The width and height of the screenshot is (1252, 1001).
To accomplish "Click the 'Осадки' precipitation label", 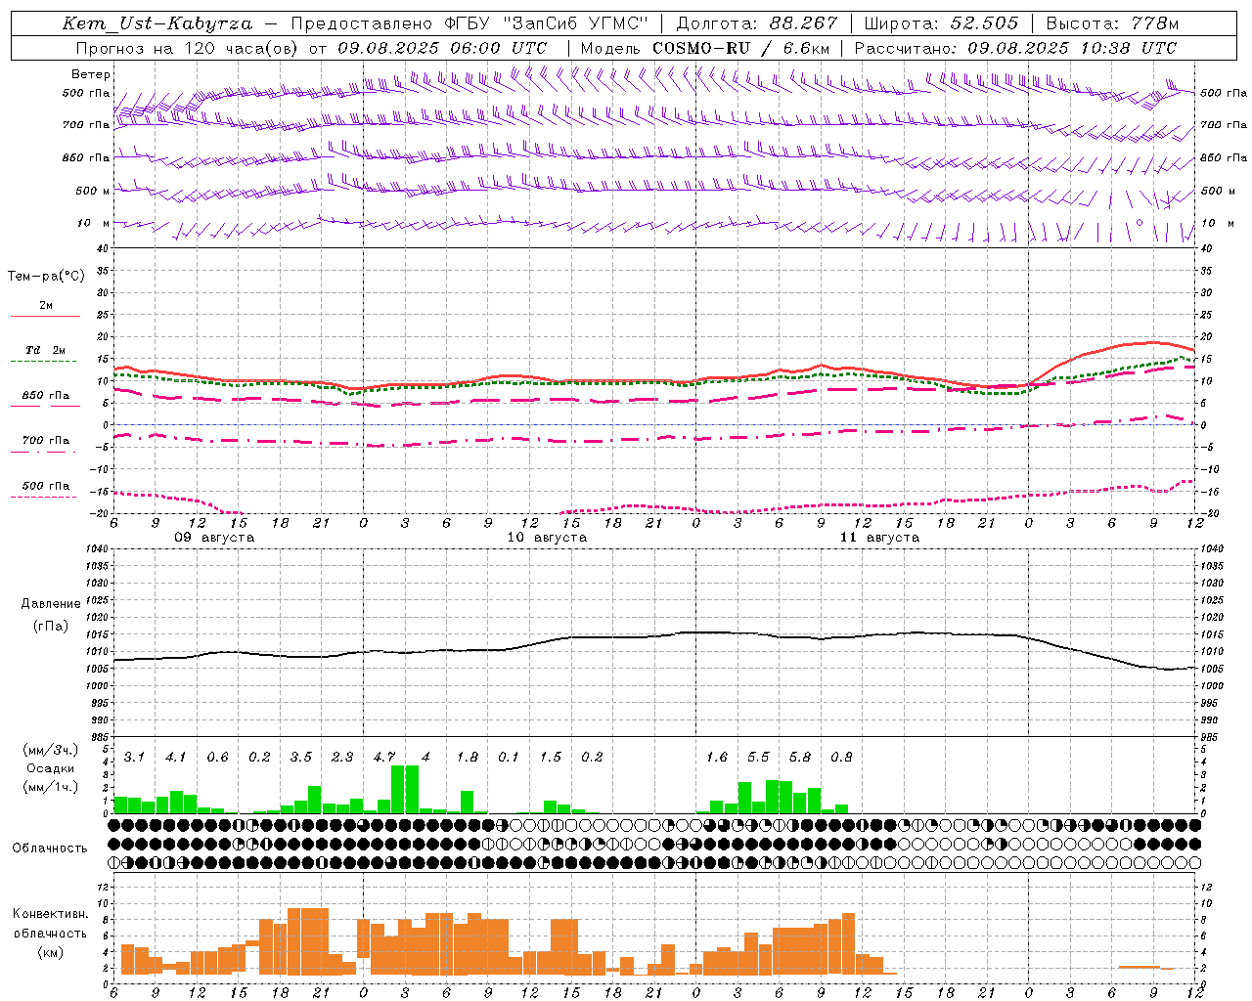I will tap(51, 769).
